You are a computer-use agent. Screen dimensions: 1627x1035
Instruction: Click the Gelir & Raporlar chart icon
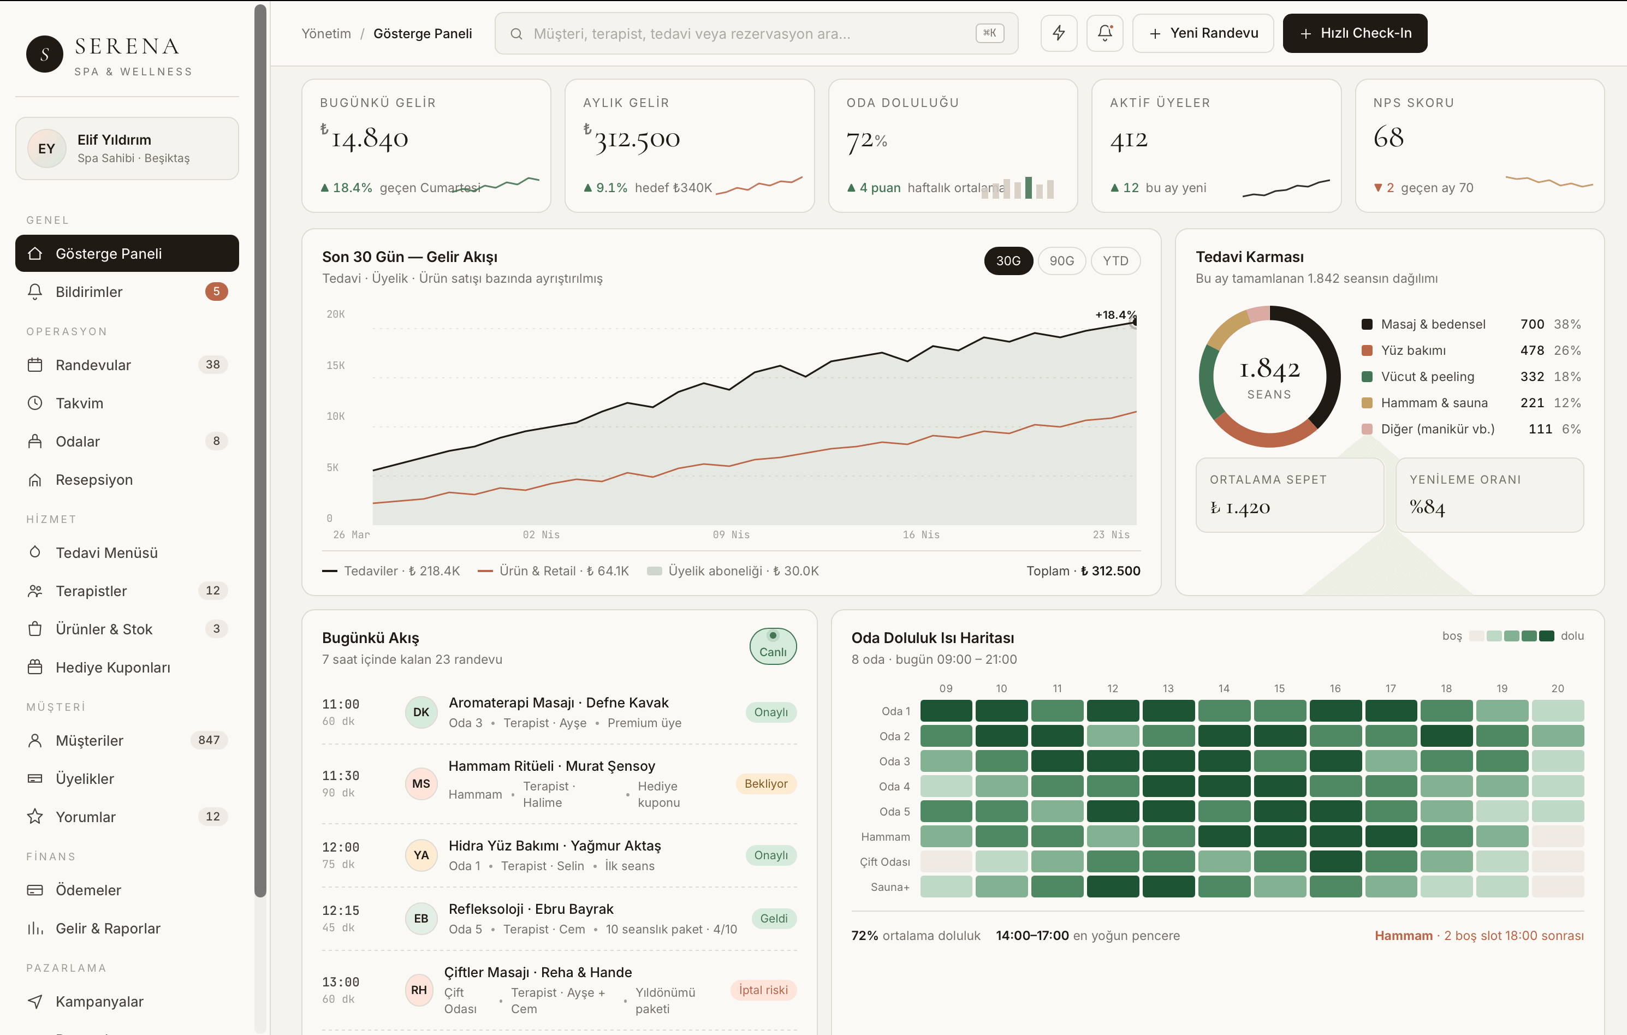tap(35, 928)
